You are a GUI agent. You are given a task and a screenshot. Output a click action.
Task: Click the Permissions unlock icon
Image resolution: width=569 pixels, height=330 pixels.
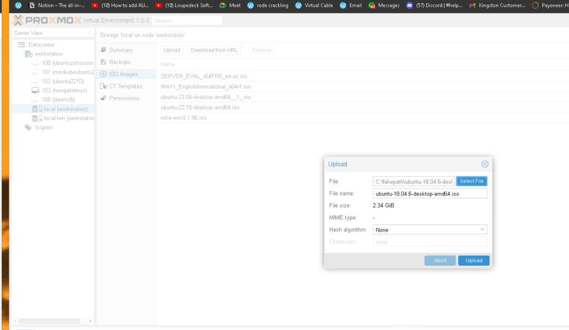(x=103, y=98)
